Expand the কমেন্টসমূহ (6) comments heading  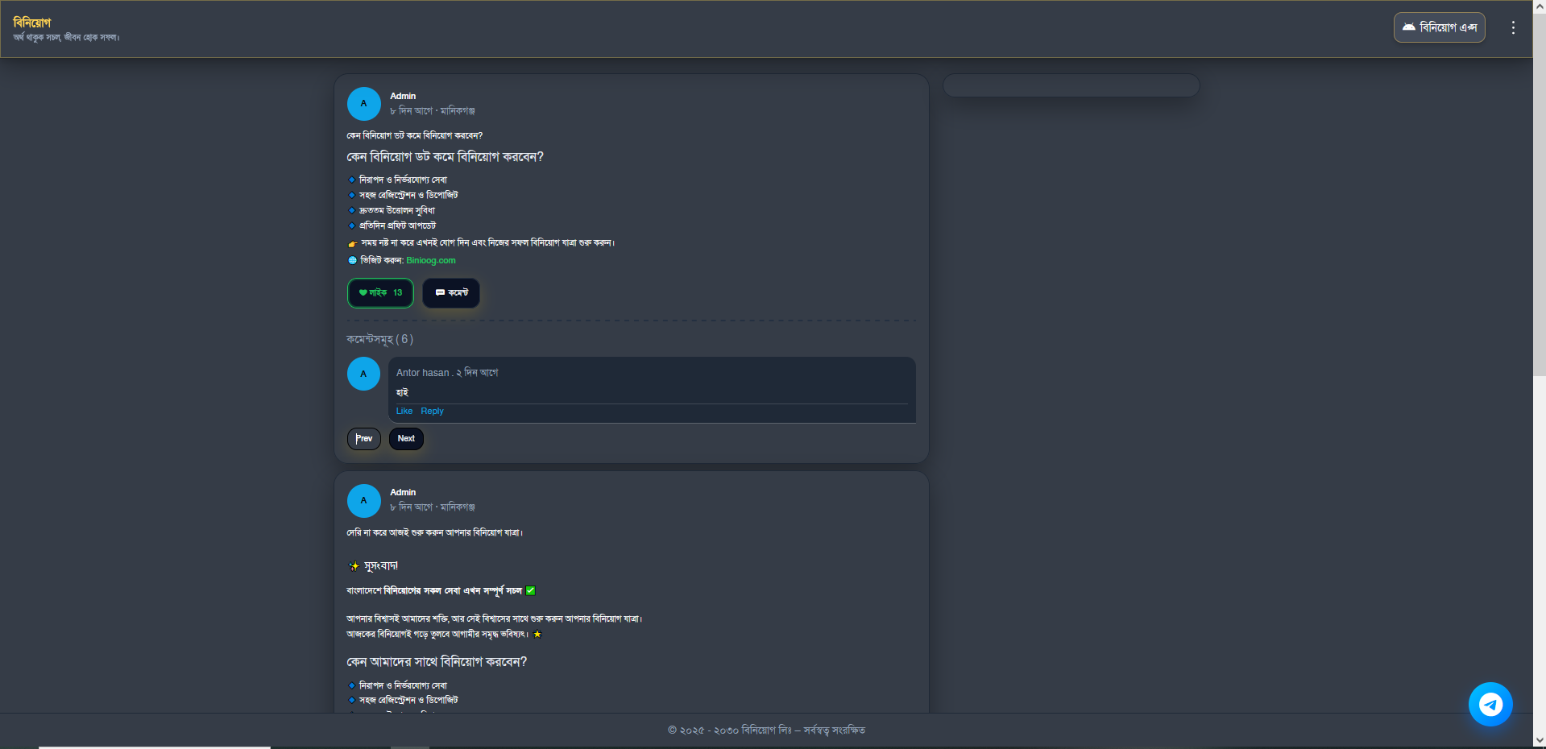click(379, 340)
